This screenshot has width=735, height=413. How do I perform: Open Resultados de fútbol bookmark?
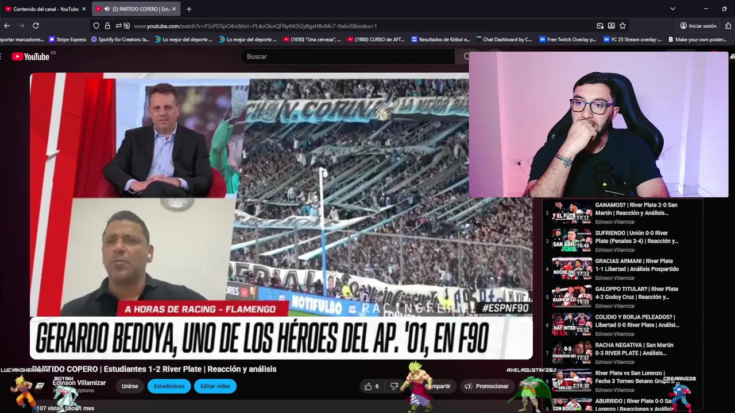[x=440, y=40]
